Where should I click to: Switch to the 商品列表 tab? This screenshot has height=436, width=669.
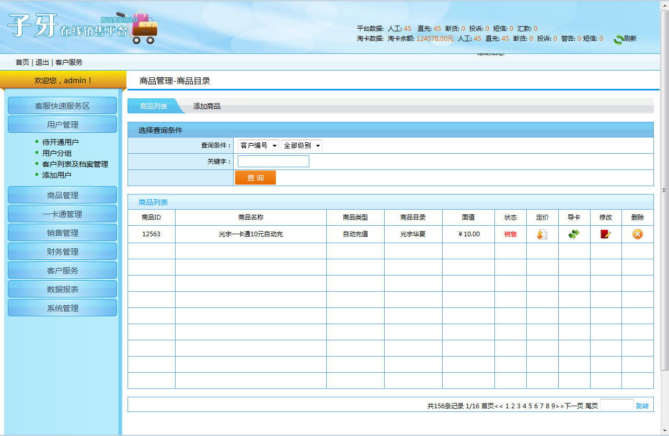pos(154,106)
